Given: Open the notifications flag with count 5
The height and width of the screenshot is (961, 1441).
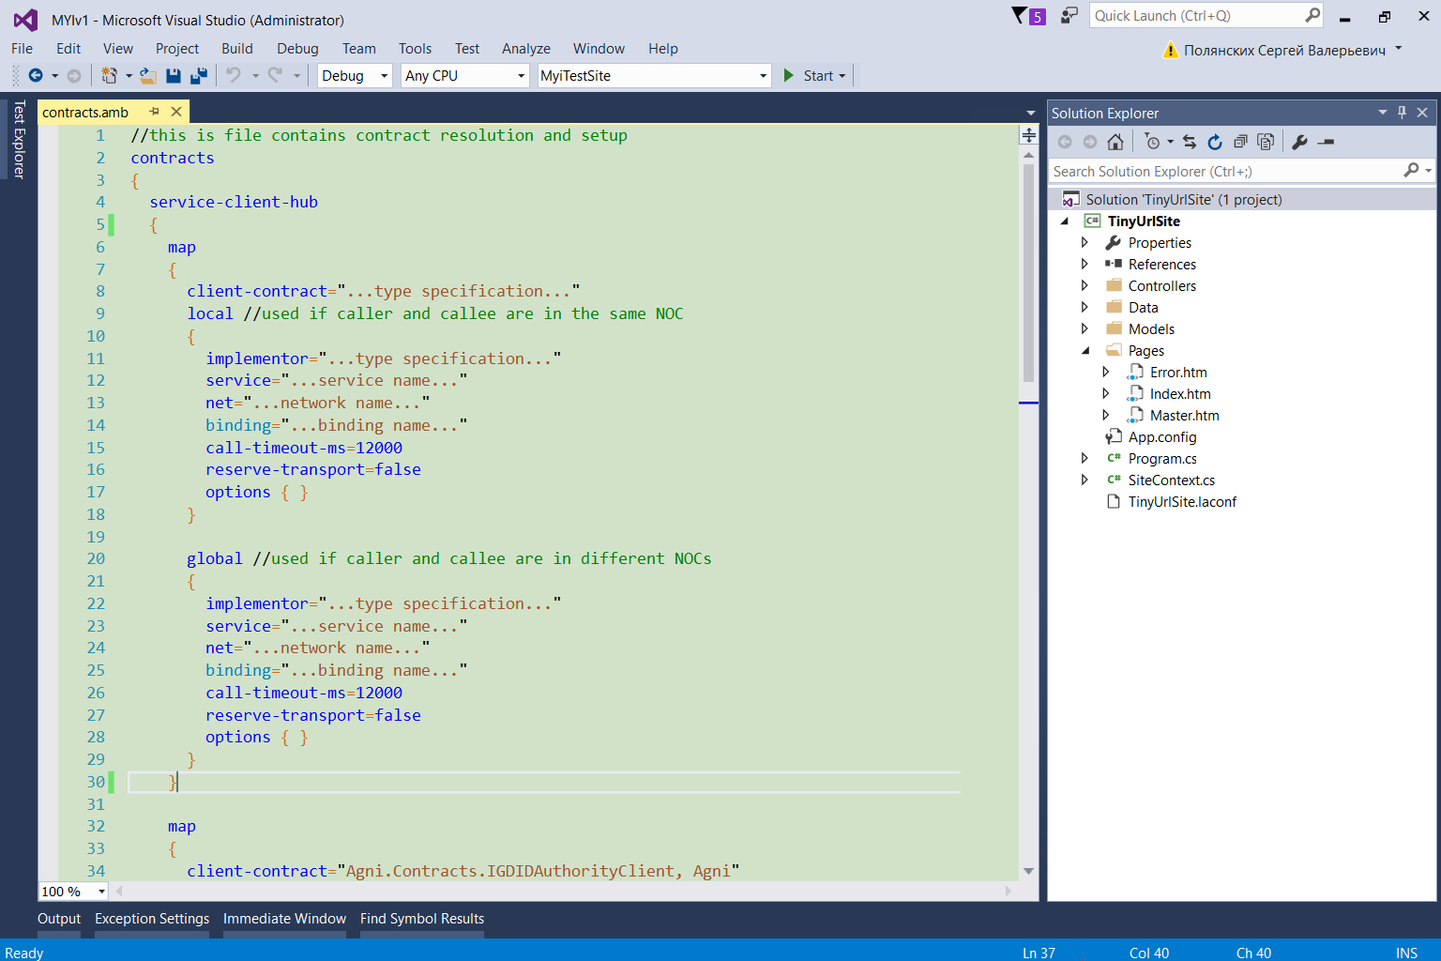Looking at the screenshot, I should coord(1028,16).
